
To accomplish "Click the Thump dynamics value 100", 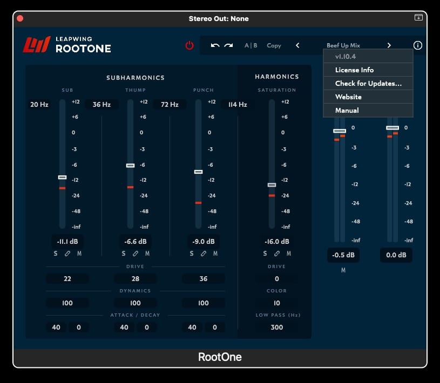I will click(x=136, y=303).
